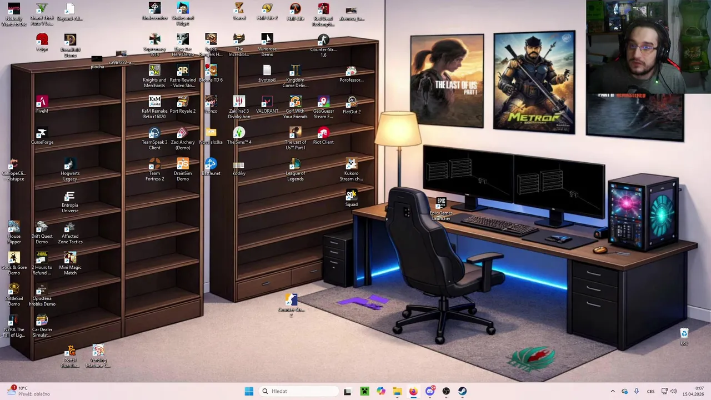Click the microphone tray icon
The image size is (711, 400).
(637, 391)
